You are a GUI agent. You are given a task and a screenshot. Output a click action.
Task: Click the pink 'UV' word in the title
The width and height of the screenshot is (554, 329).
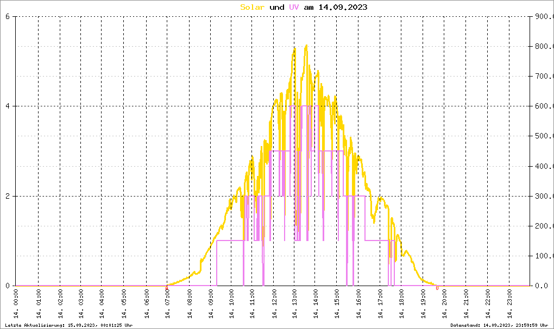pyautogui.click(x=294, y=7)
